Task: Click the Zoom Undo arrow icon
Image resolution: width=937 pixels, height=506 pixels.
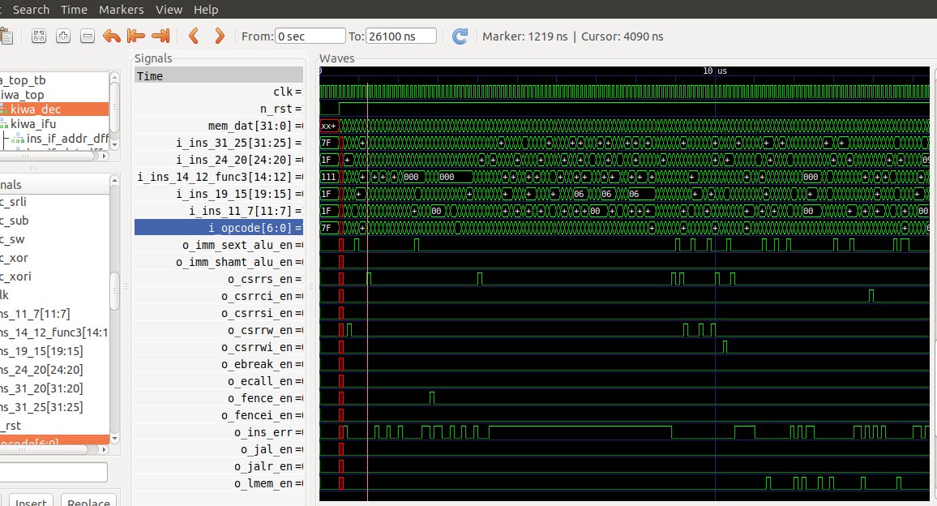Action: (113, 36)
